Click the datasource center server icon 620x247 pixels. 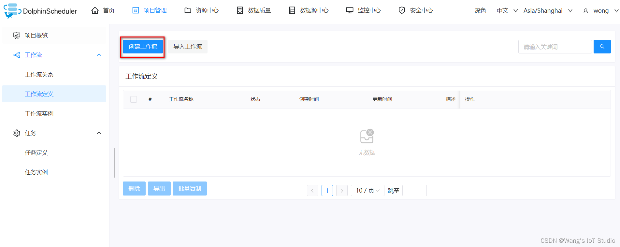(x=292, y=10)
